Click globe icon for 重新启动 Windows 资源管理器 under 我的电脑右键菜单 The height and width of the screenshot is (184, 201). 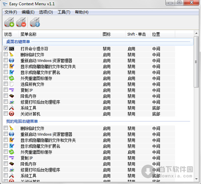(x=11, y=134)
